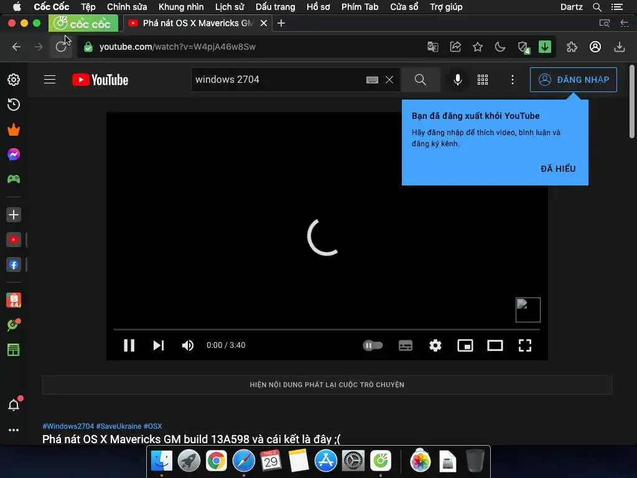This screenshot has width=637, height=478.
Task: Open browser downloads tray icon
Action: (620, 47)
